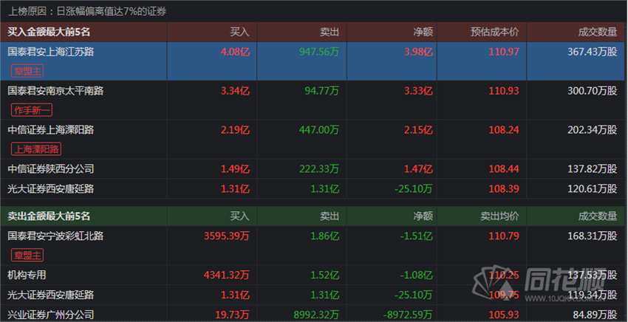Click the 作手新一 tag badge
Viewport: 628px width, 322px height.
(32, 110)
